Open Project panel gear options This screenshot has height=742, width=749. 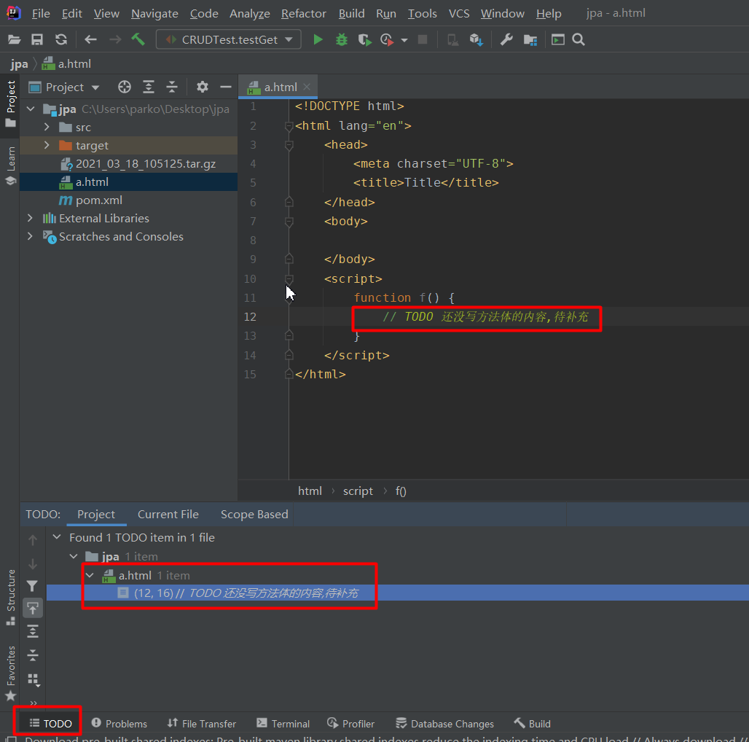(203, 87)
